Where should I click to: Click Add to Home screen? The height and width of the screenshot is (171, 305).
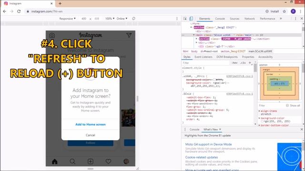pos(91,124)
